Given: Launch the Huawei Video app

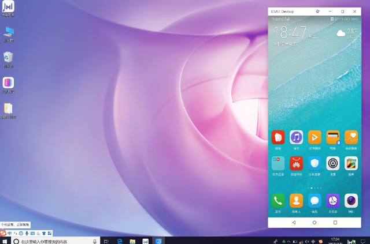Looking at the screenshot, I should click(x=314, y=137).
